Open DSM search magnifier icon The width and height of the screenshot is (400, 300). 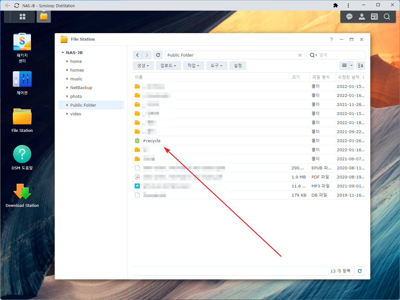click(387, 17)
